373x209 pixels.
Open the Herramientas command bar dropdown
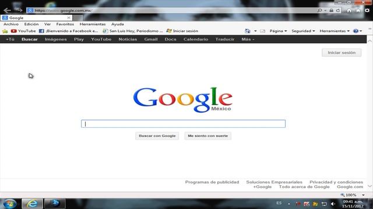tap(335, 31)
